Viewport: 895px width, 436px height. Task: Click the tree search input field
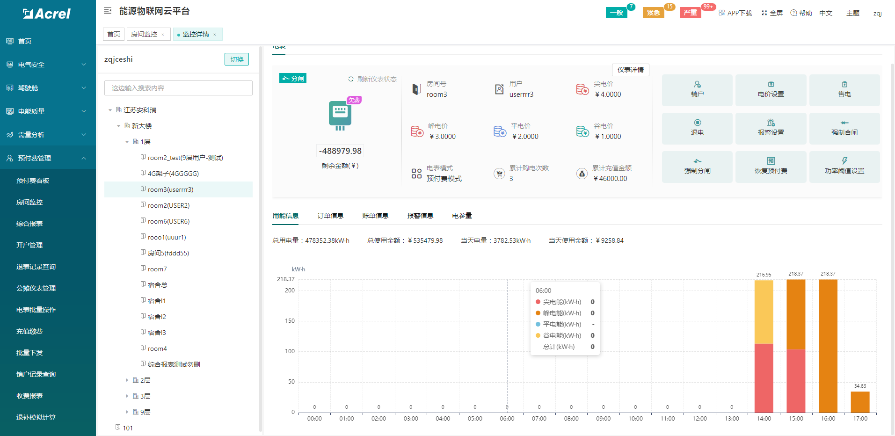(178, 87)
